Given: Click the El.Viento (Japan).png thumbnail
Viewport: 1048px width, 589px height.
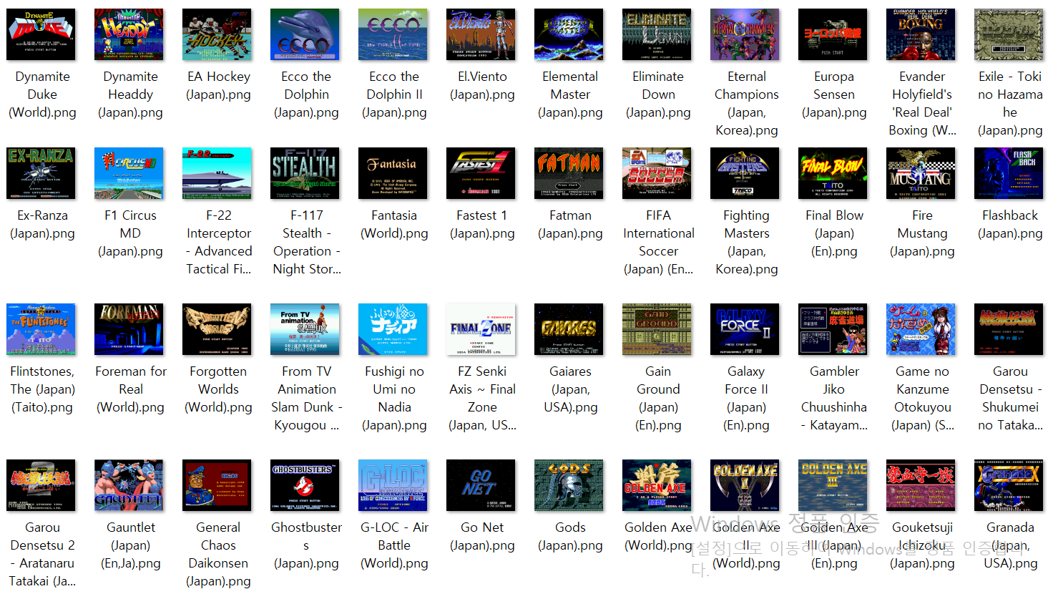Looking at the screenshot, I should 481,34.
